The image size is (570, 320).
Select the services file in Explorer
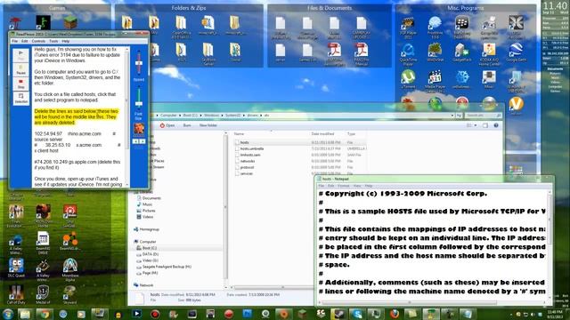[247, 173]
